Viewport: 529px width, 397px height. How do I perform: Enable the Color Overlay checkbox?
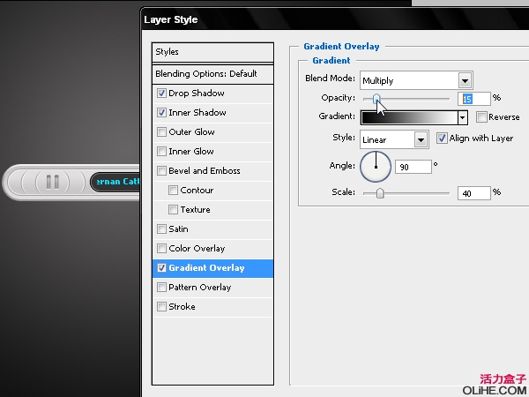161,249
